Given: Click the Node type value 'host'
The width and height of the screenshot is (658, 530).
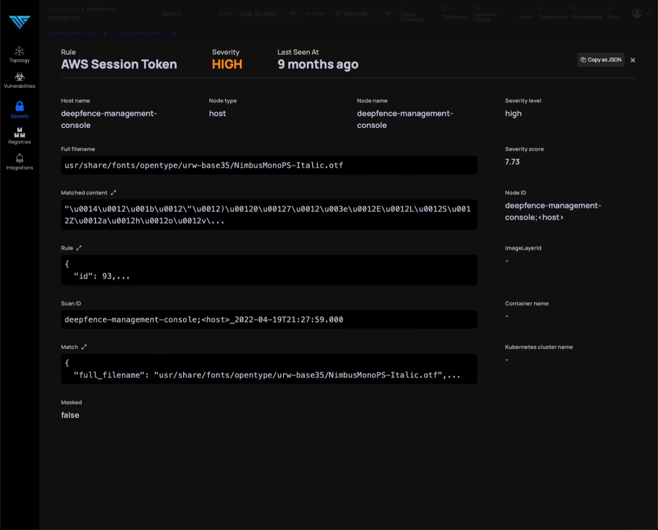Looking at the screenshot, I should [x=217, y=114].
